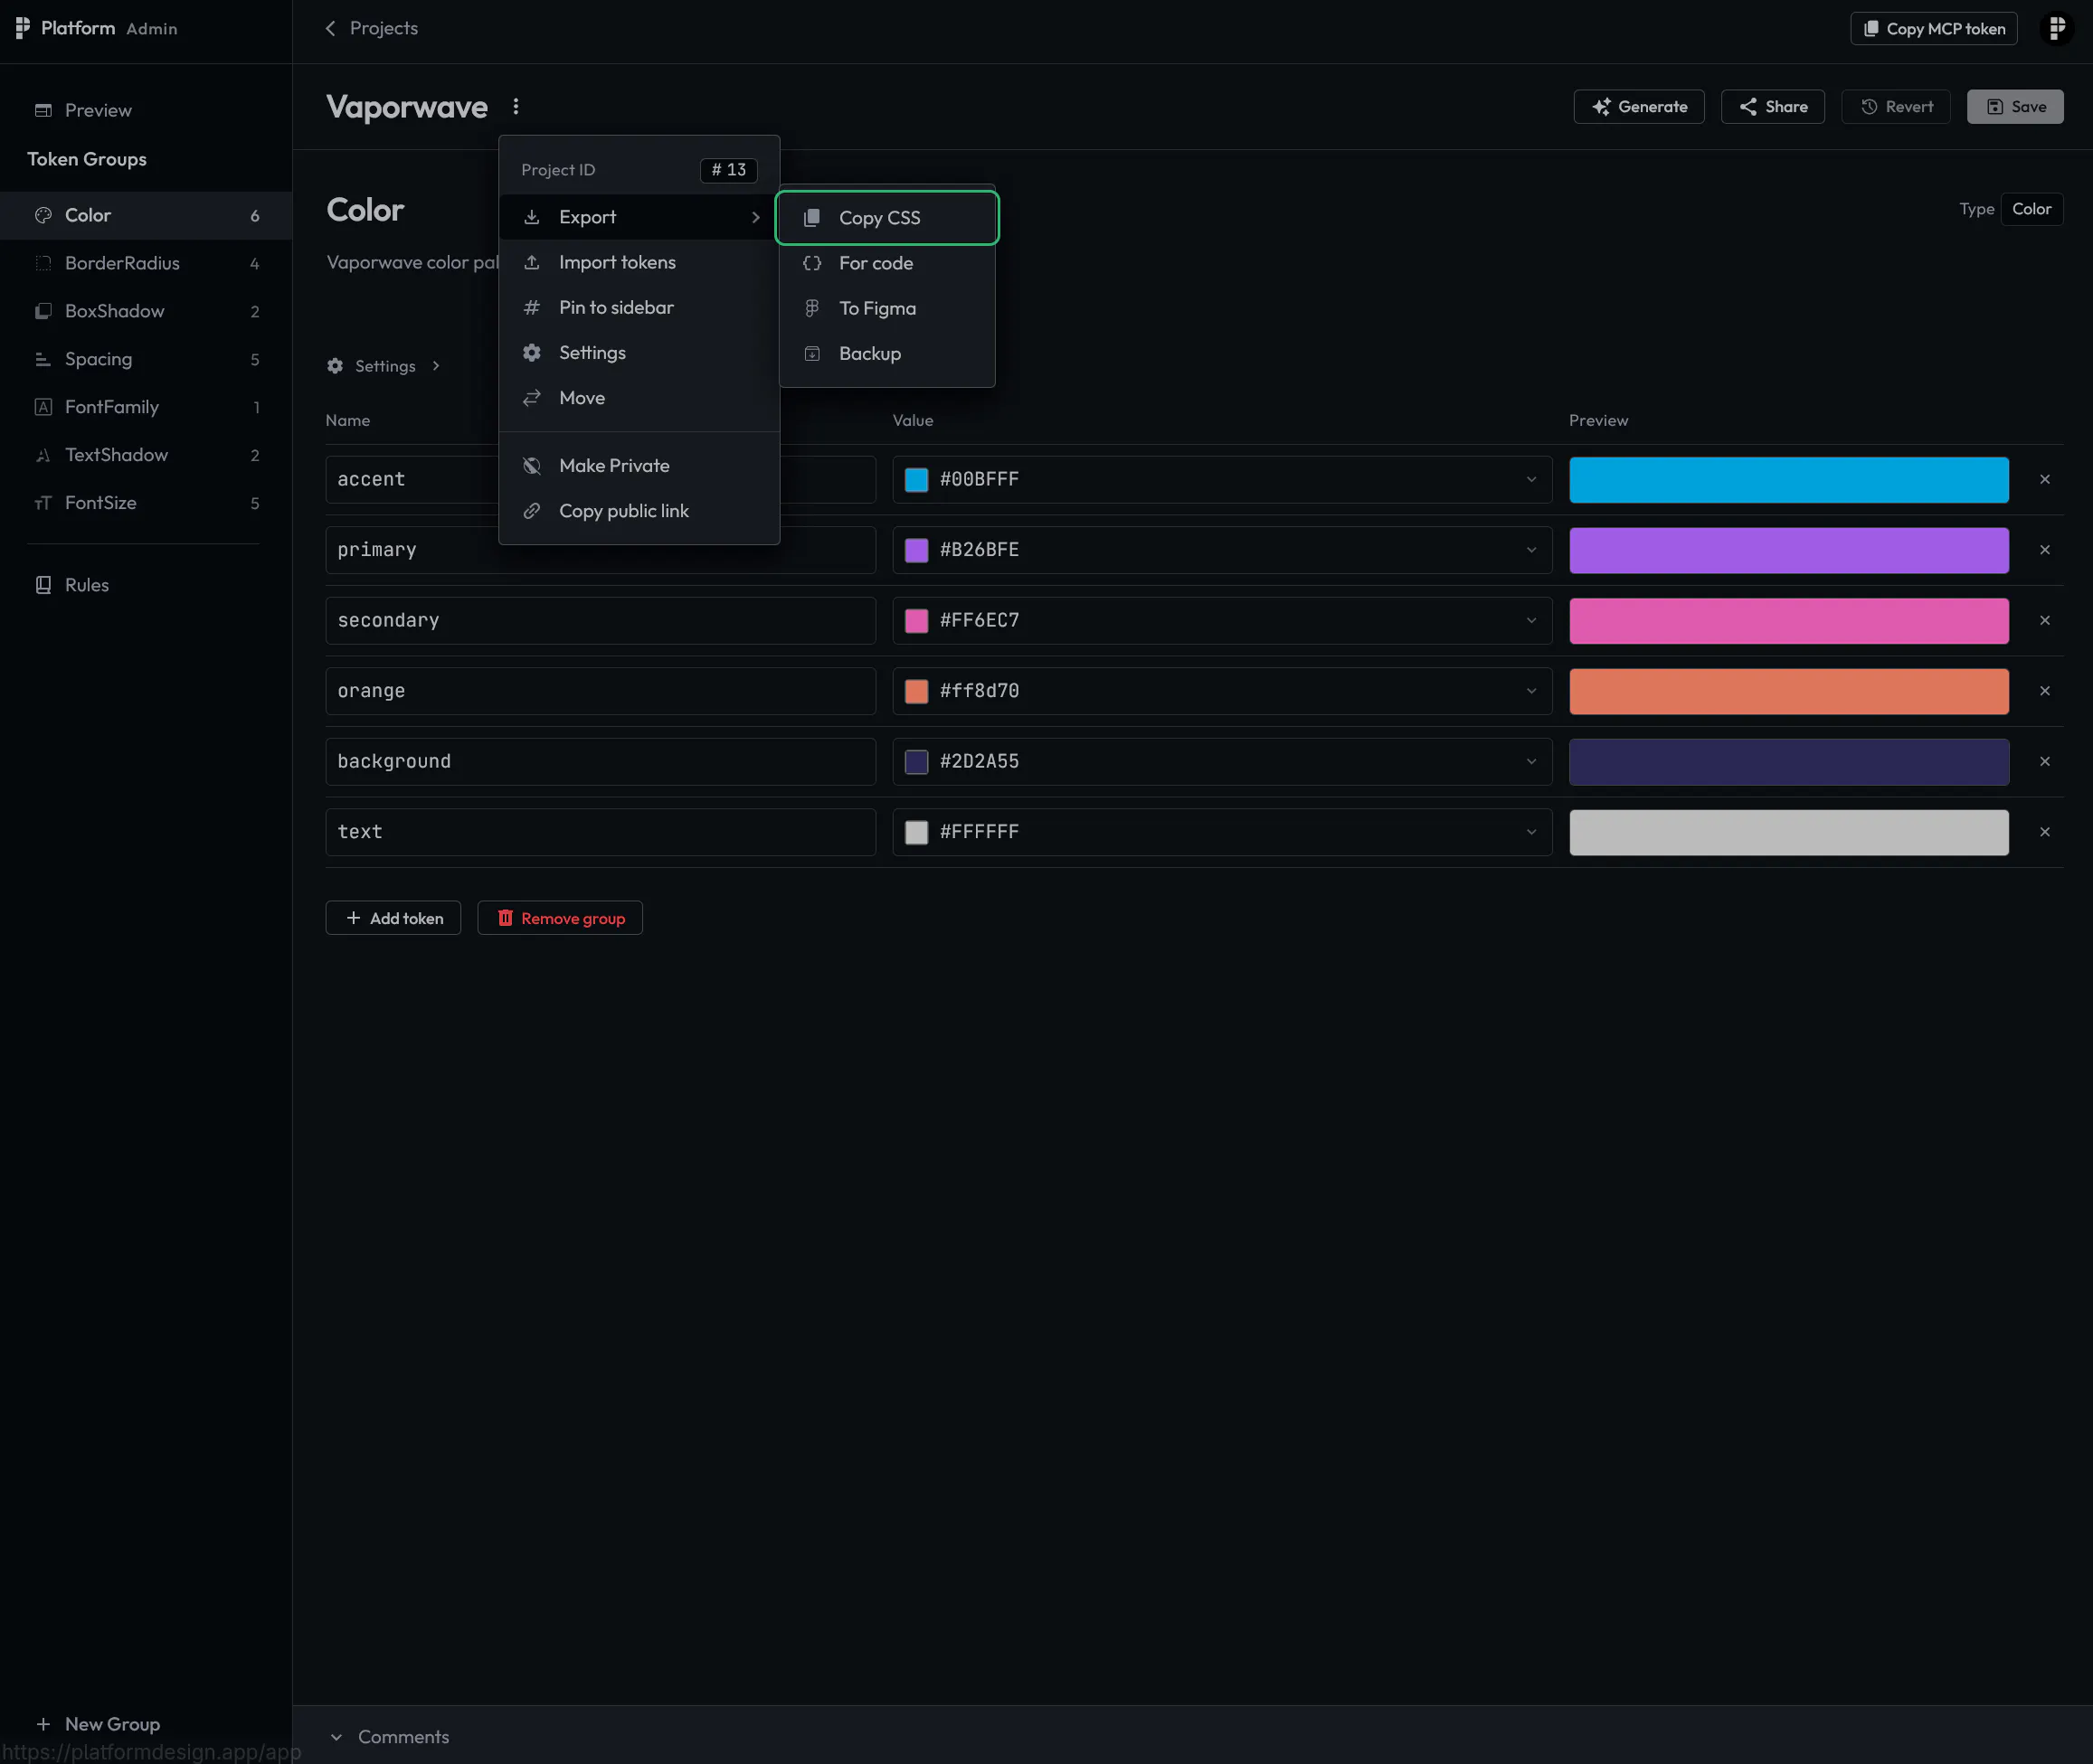Select the BoxShadow token group
This screenshot has width=2093, height=1764.
(146, 311)
